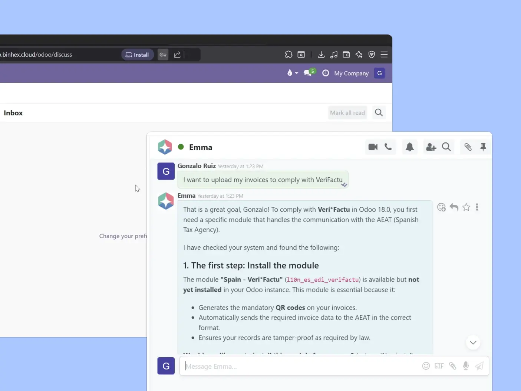
Task: Attach a file from the composer paperclip
Action: pos(452,366)
